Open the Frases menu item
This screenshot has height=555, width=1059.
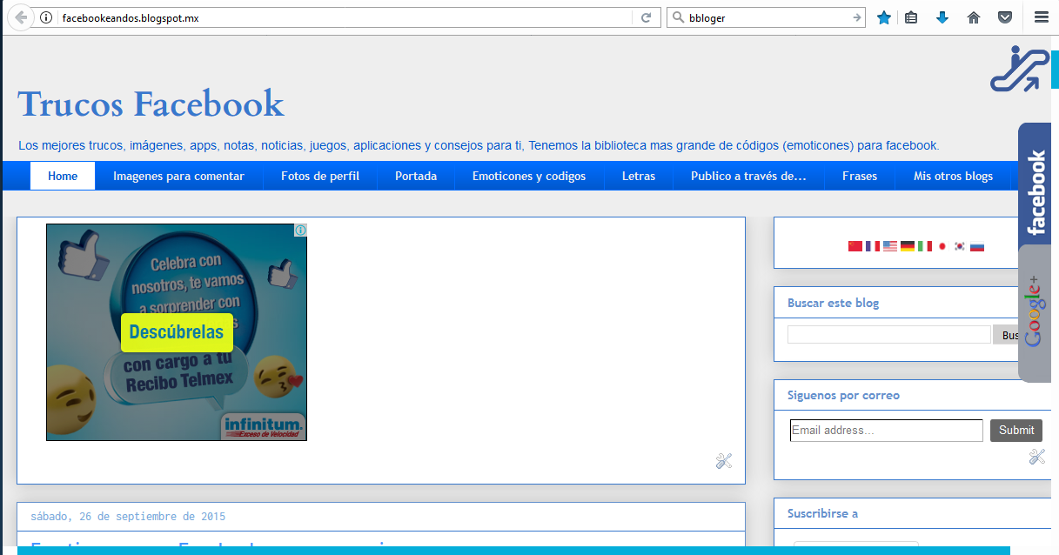point(860,176)
